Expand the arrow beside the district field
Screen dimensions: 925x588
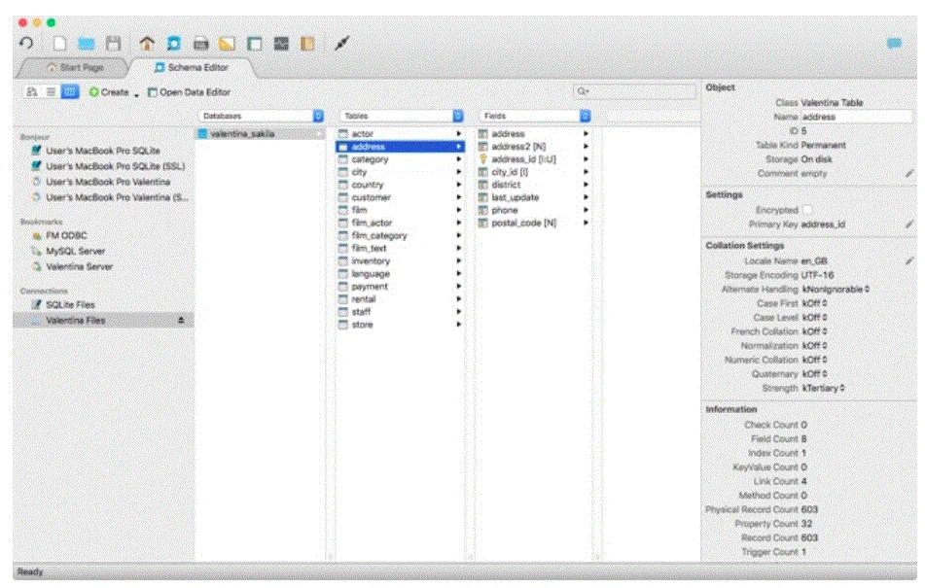[x=586, y=185]
